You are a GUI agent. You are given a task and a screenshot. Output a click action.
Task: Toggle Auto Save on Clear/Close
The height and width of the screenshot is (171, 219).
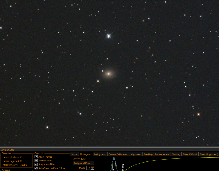pyautogui.click(x=36, y=168)
